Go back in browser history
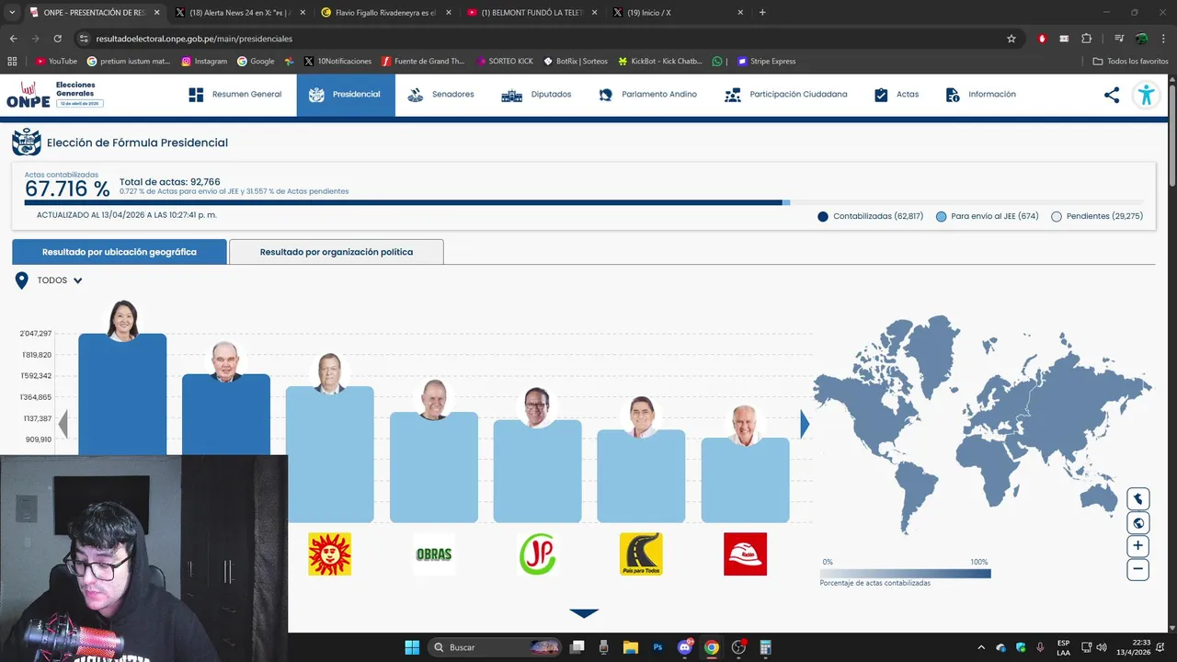Viewport: 1177px width, 662px height. (x=13, y=39)
